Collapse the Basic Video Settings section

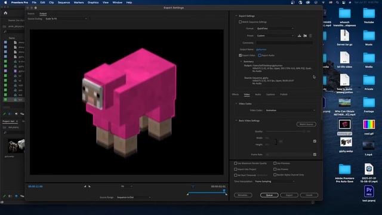pyautogui.click(x=236, y=121)
